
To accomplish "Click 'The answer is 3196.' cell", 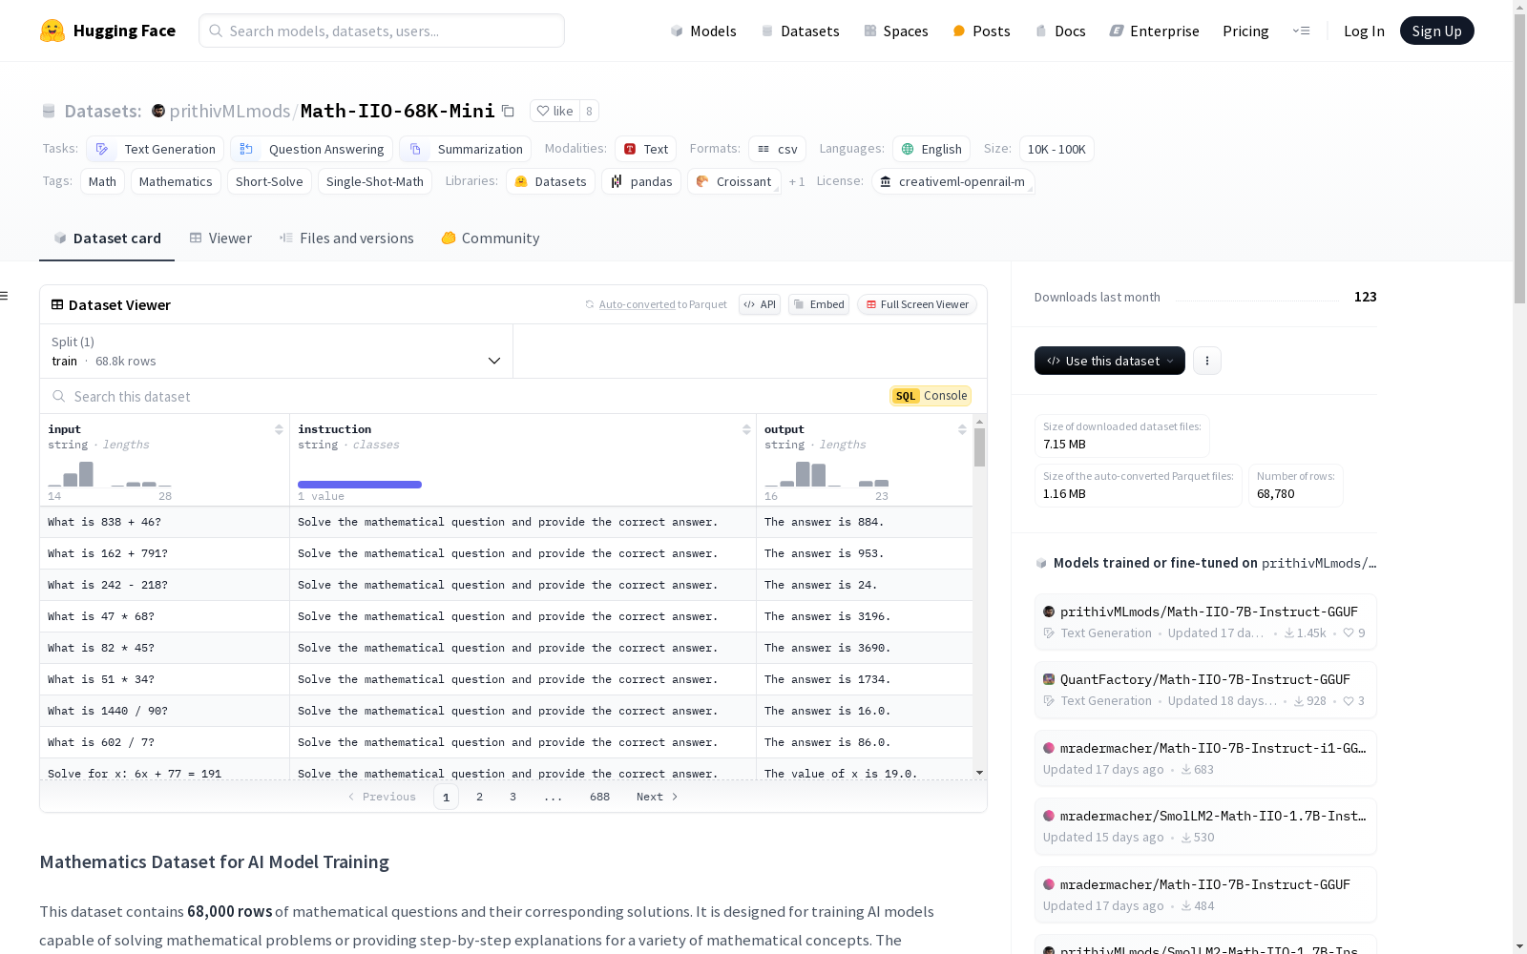I will [865, 616].
